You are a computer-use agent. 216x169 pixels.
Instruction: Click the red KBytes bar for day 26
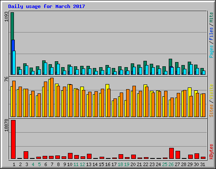tap(171, 153)
